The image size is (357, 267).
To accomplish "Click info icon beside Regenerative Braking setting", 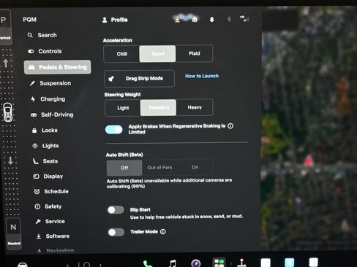I will coord(230,126).
